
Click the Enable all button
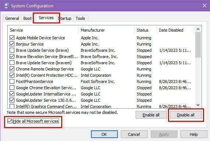[x=151, y=115]
